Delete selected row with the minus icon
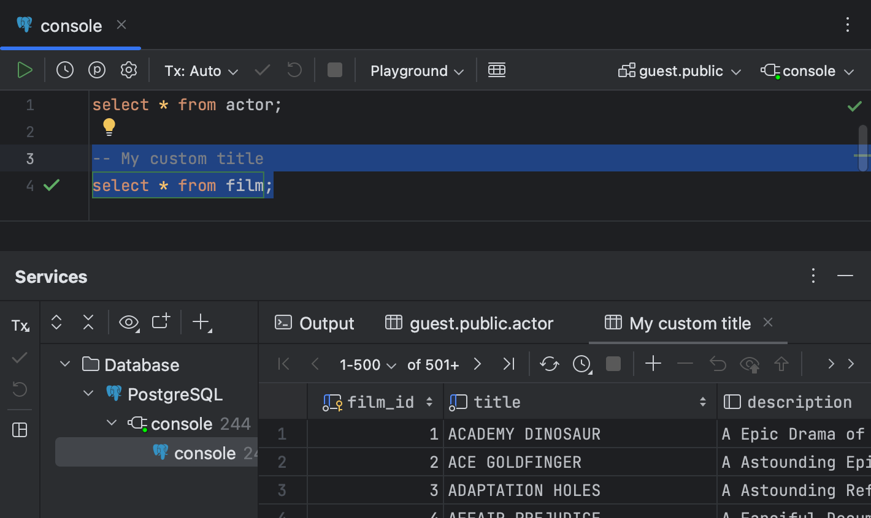871x518 pixels. pos(685,364)
